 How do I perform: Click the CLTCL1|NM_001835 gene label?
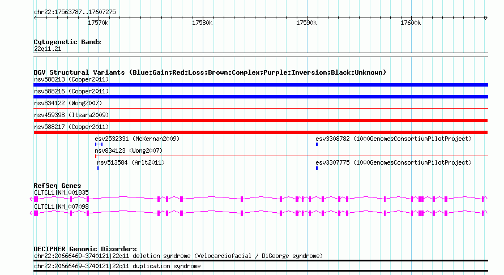click(61, 193)
